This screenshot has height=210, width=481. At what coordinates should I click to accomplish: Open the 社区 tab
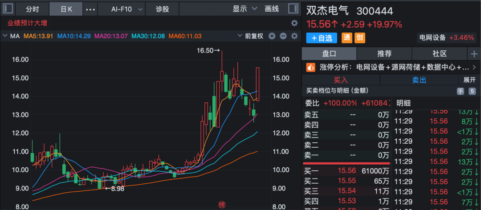[x=439, y=54]
